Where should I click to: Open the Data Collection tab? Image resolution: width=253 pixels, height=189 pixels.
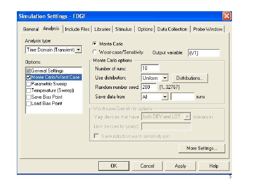(x=172, y=29)
